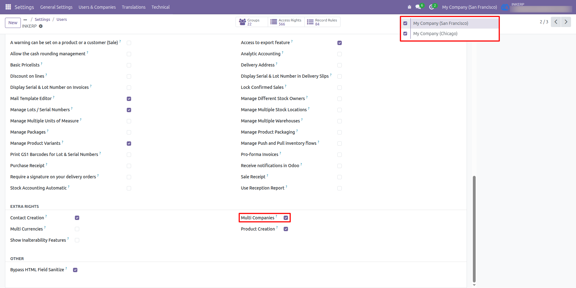Show help tooltip for Multi Companies
The image size is (576, 288).
(276, 216)
